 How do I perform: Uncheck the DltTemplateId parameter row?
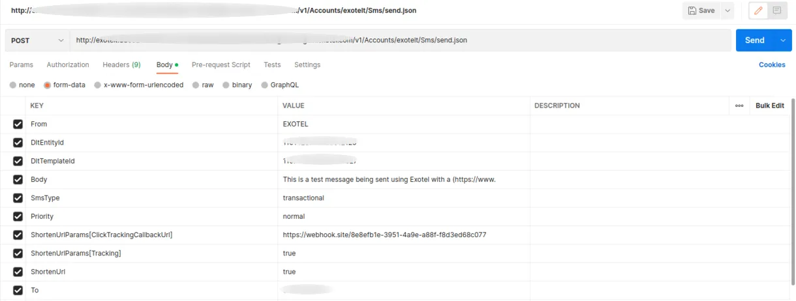(x=18, y=161)
